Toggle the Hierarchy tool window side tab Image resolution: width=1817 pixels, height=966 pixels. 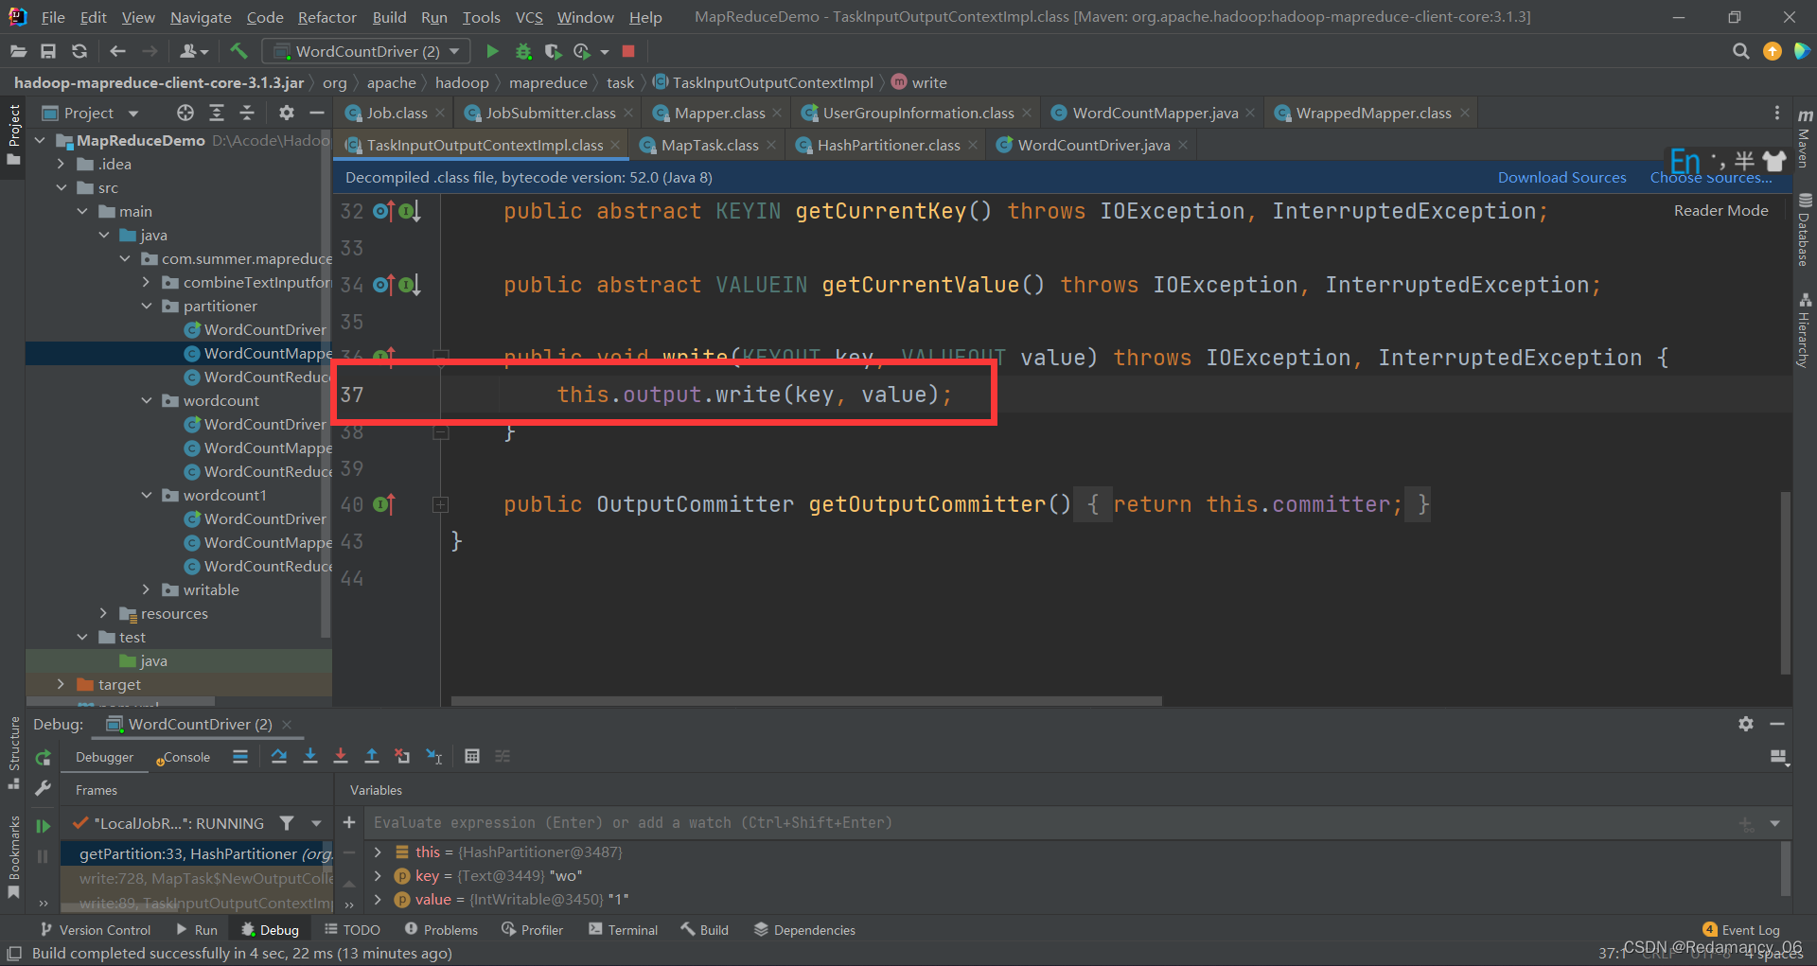(1805, 330)
